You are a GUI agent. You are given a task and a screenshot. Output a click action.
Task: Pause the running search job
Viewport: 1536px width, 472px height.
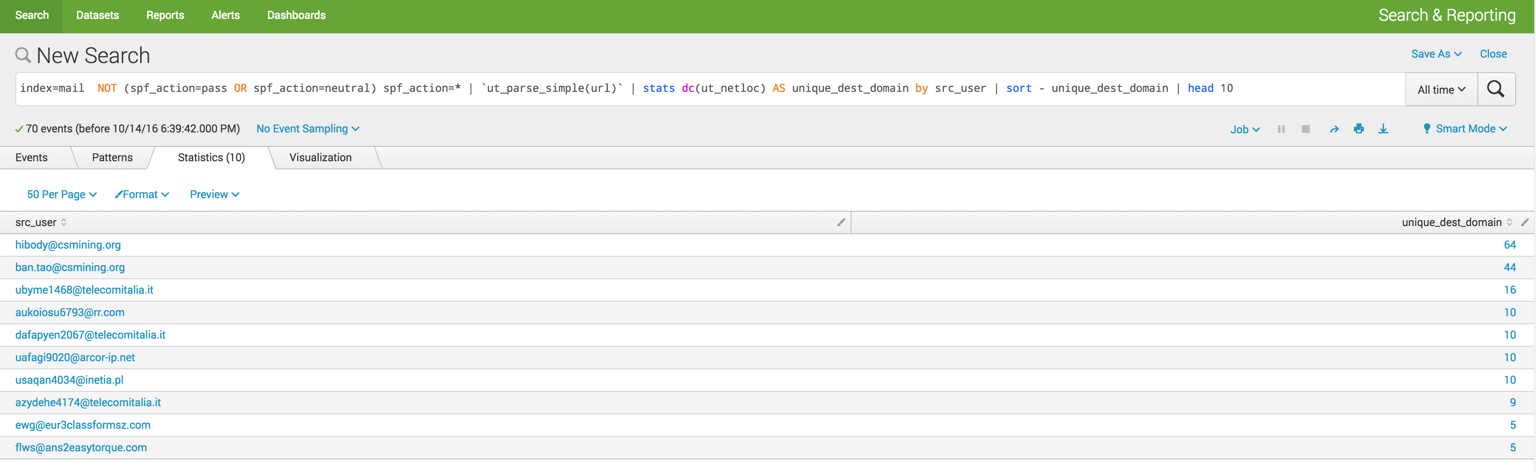pyautogui.click(x=1281, y=129)
